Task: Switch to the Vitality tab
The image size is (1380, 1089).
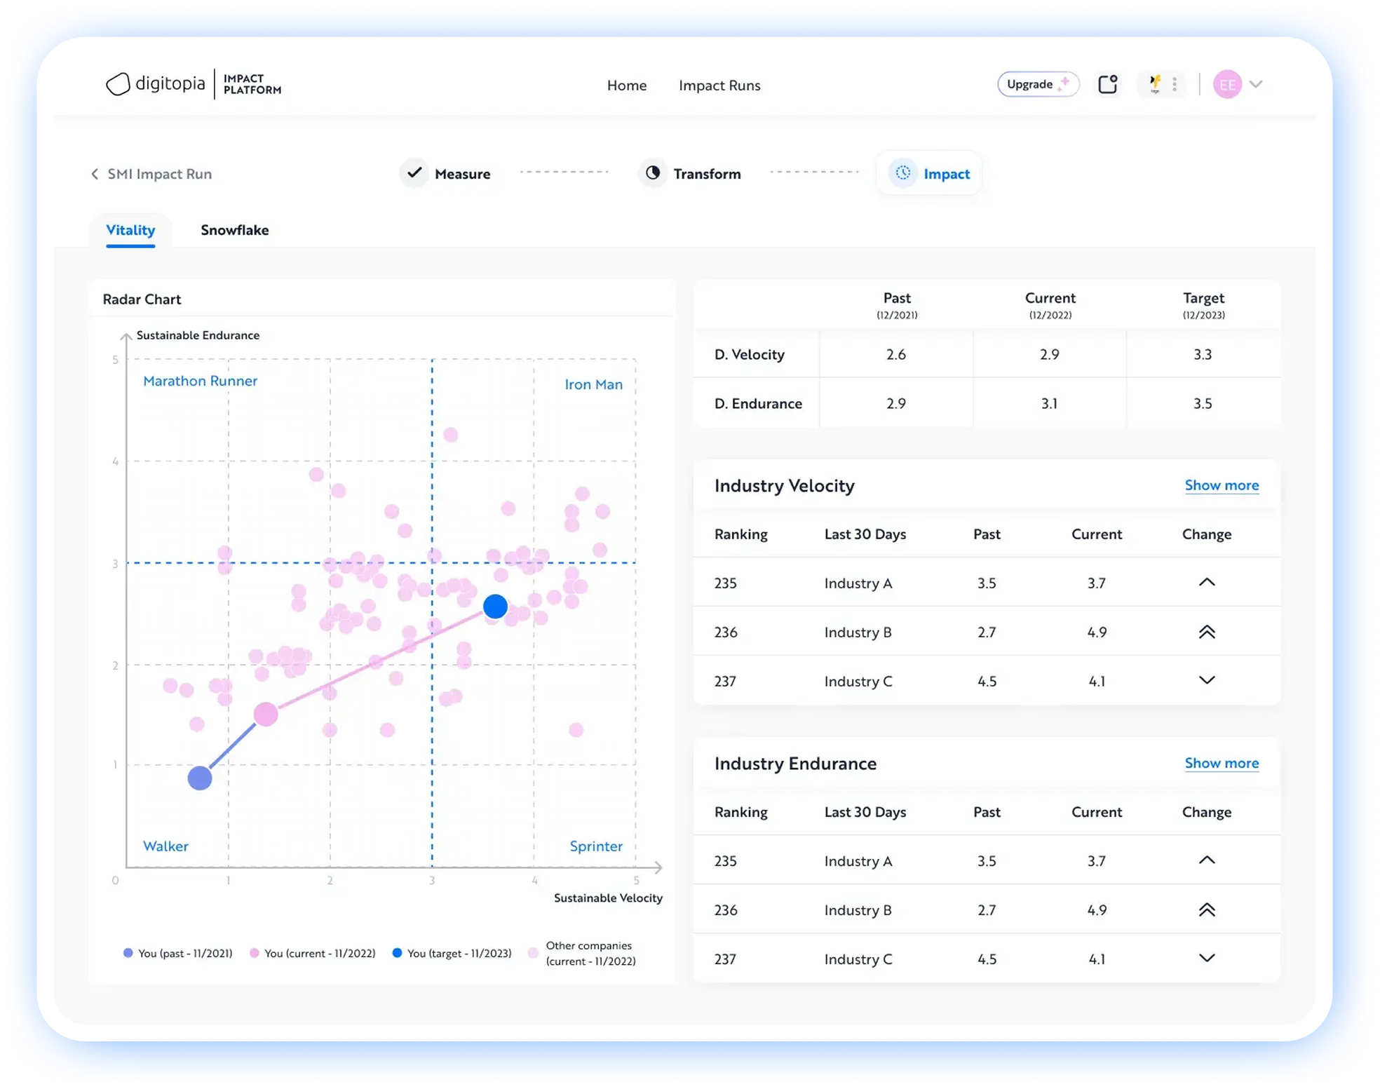Action: coord(130,230)
